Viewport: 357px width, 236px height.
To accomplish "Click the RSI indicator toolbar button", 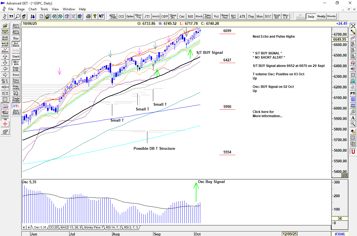I will pos(190,16).
